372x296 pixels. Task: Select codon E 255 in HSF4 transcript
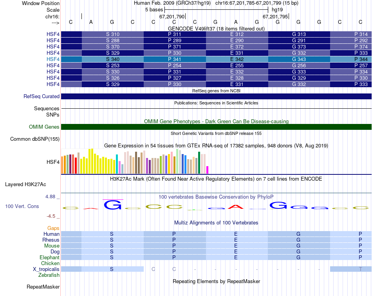[237, 65]
